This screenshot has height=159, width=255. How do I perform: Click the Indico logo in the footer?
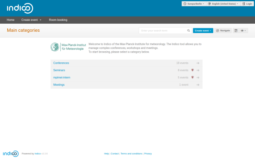(x=11, y=153)
